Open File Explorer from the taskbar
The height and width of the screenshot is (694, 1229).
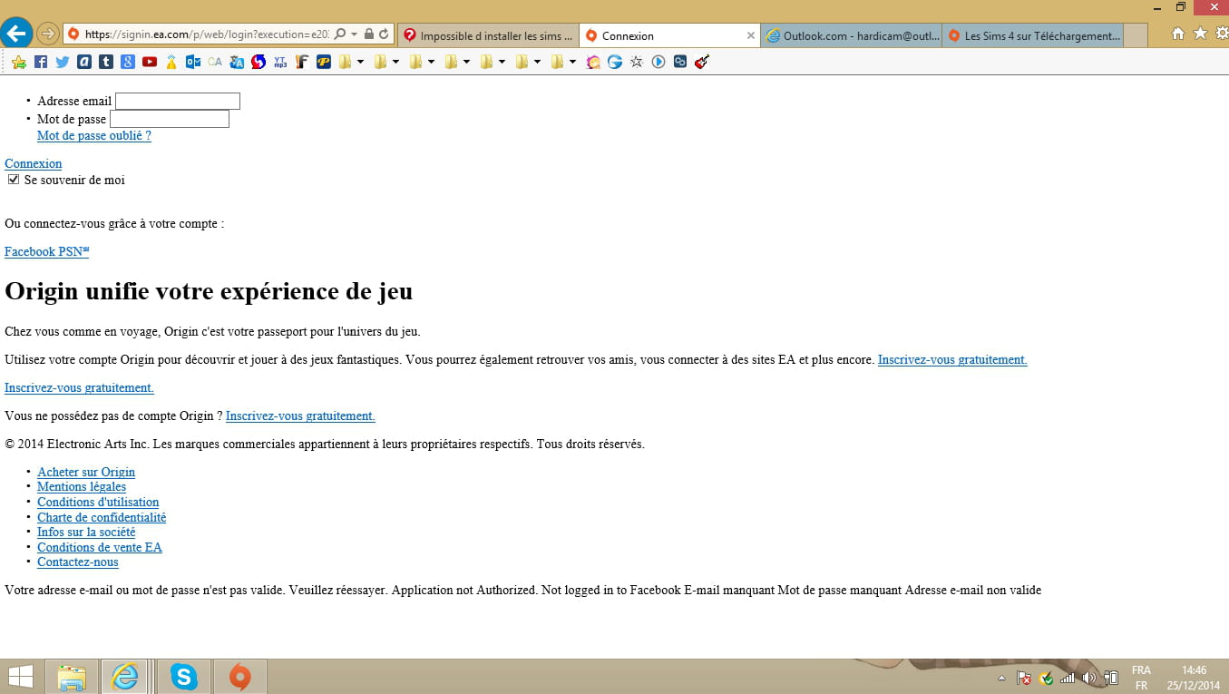coord(71,676)
